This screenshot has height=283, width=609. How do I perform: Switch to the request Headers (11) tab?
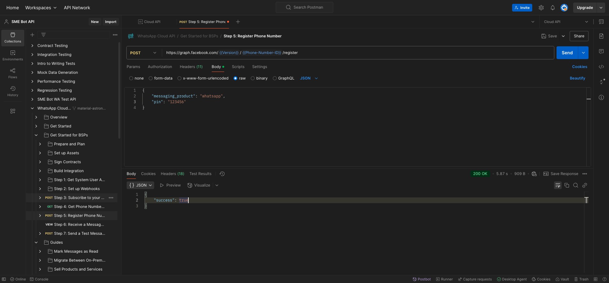[191, 67]
